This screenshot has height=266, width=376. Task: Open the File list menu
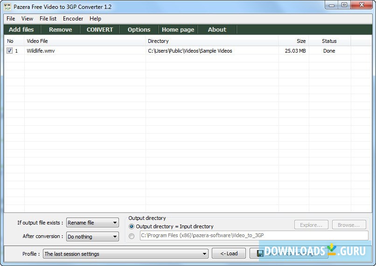coord(48,19)
